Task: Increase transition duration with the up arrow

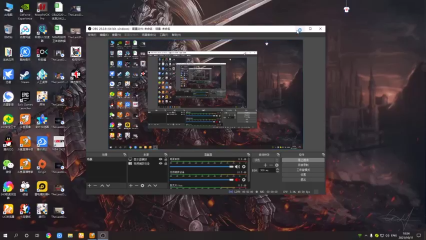Action: click(x=277, y=169)
